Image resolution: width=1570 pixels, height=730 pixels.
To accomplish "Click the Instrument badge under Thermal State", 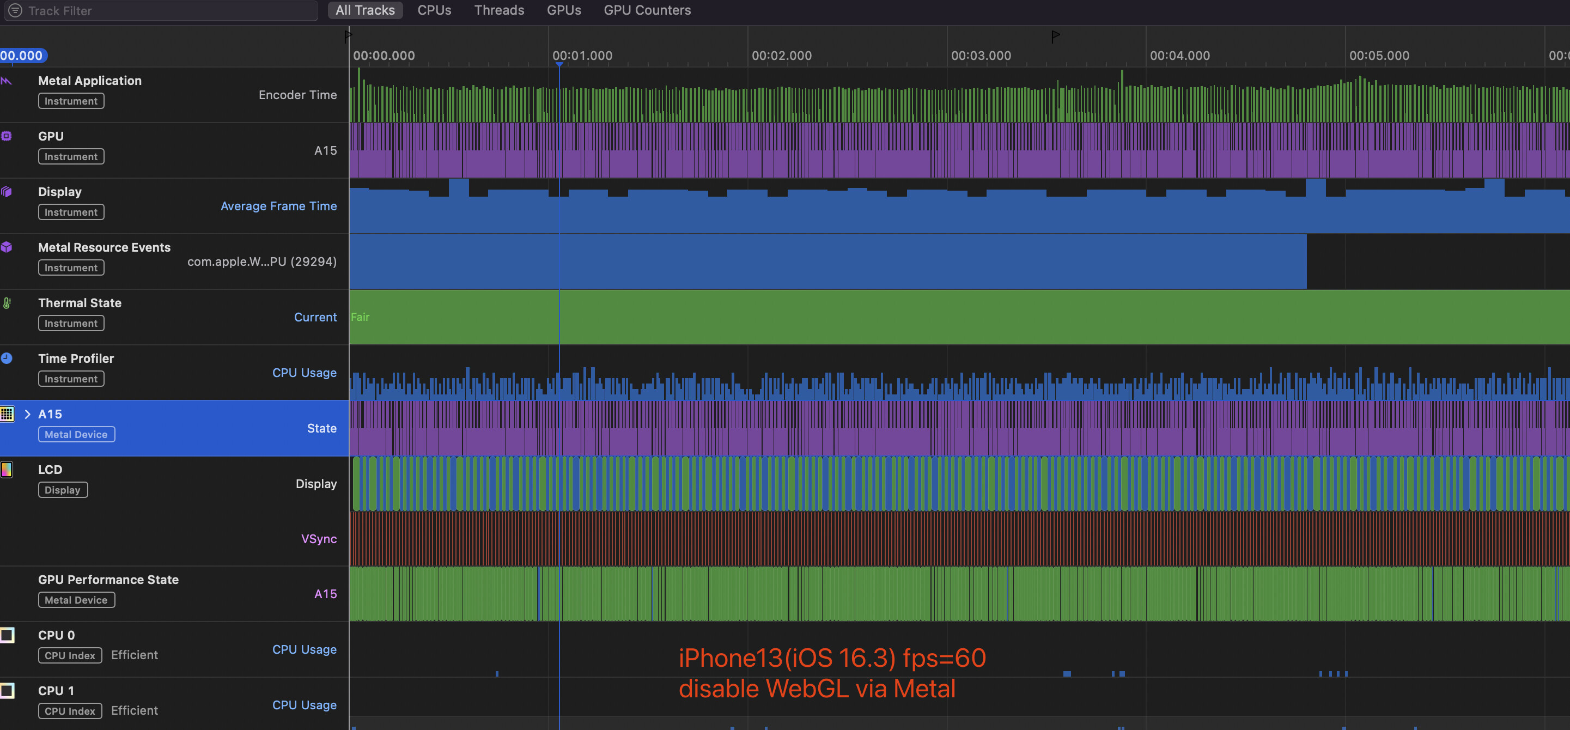I will pyautogui.click(x=71, y=323).
